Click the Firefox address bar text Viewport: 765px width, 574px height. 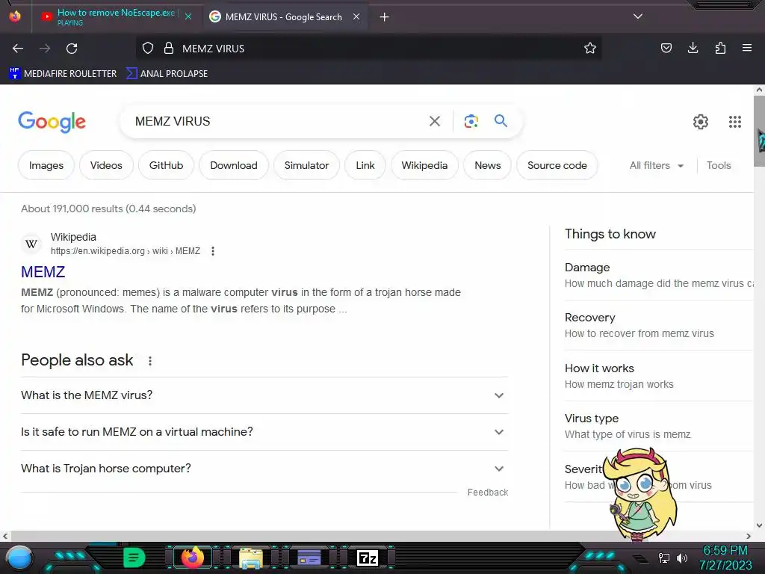tap(213, 49)
